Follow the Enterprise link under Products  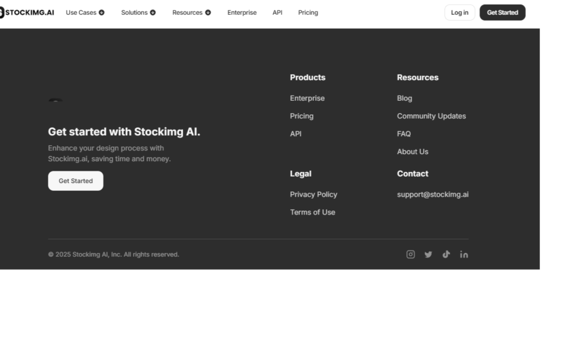pos(307,98)
